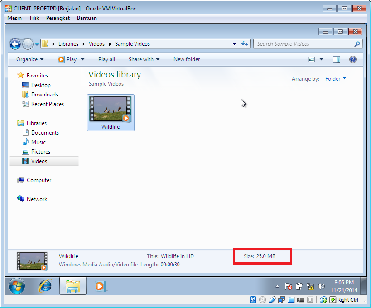
Task: Select the Wildlife video thumbnail
Action: pyautogui.click(x=111, y=113)
